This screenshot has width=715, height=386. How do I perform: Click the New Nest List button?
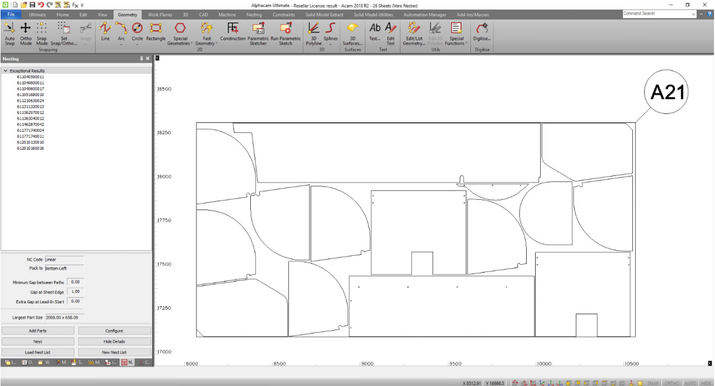click(x=115, y=352)
